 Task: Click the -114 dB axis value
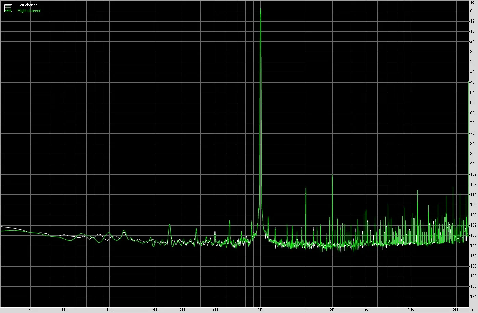click(473, 194)
